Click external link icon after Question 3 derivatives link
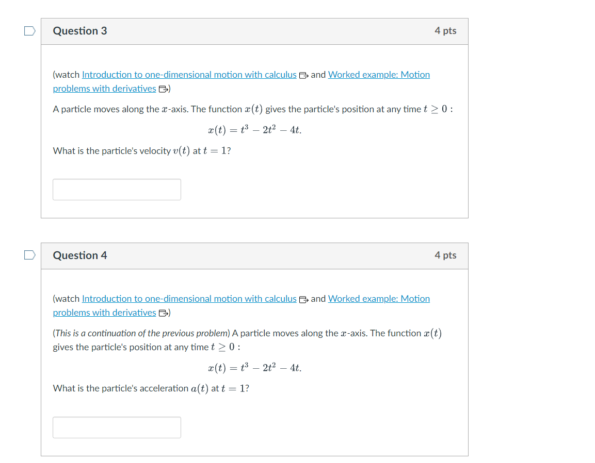The image size is (595, 463). pos(164,89)
